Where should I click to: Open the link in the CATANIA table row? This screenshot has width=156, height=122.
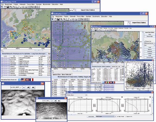[x=5, y=68]
